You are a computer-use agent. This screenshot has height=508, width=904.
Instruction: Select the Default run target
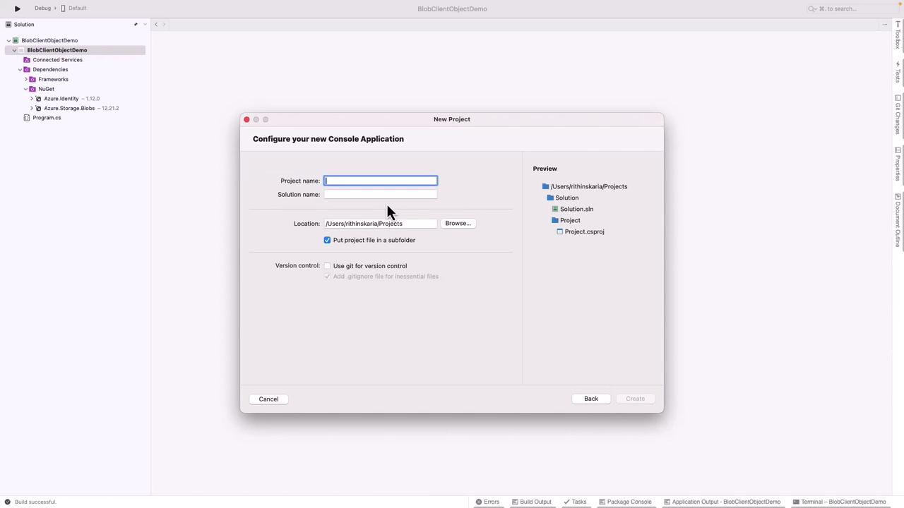point(77,8)
